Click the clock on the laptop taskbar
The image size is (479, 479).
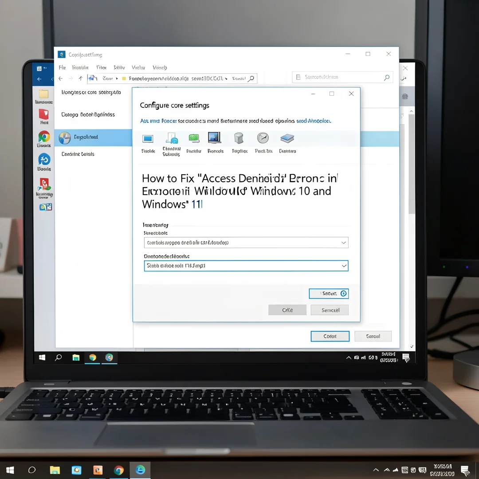[x=389, y=357]
